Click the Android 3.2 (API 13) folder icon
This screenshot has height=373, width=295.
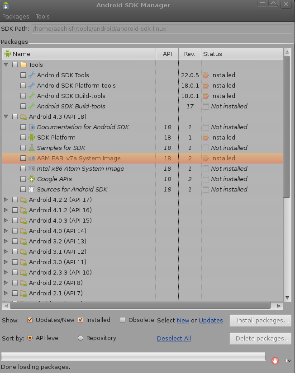coord(24,242)
